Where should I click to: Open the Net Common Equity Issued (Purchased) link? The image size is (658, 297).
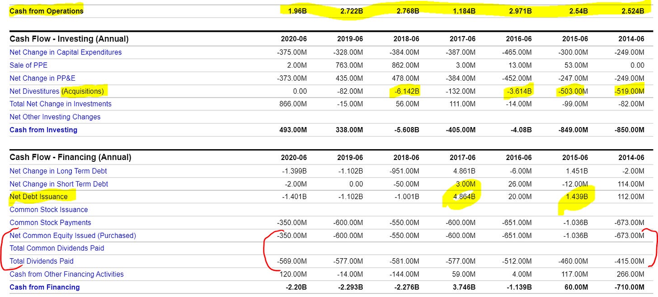(73, 236)
